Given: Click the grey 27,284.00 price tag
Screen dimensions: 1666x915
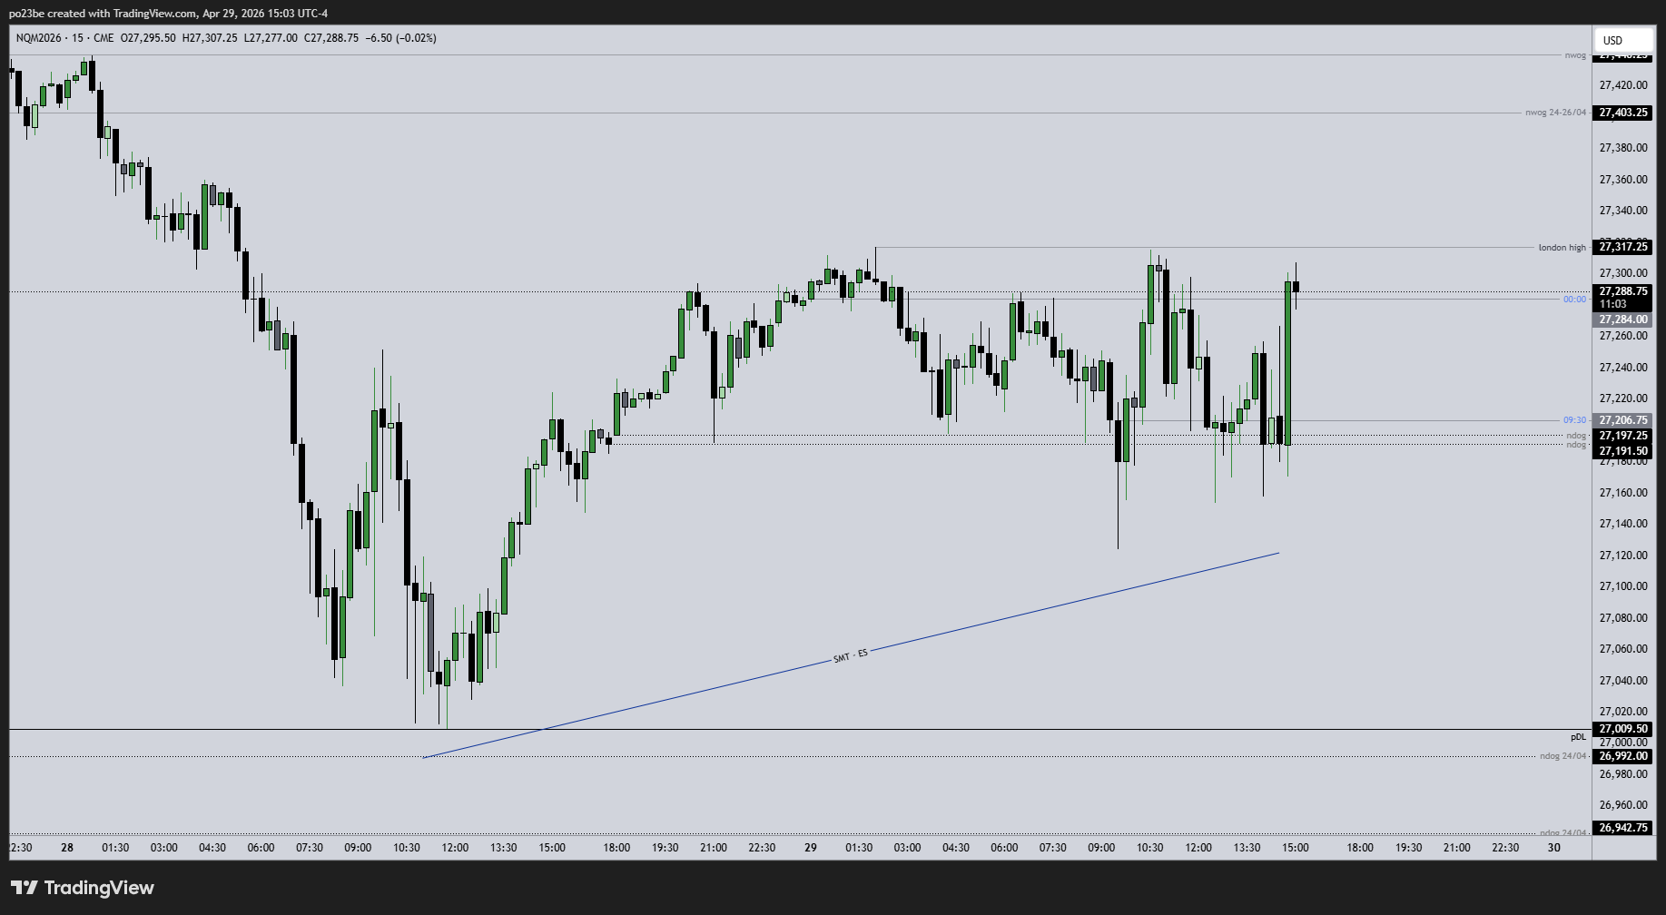Looking at the screenshot, I should (1623, 320).
